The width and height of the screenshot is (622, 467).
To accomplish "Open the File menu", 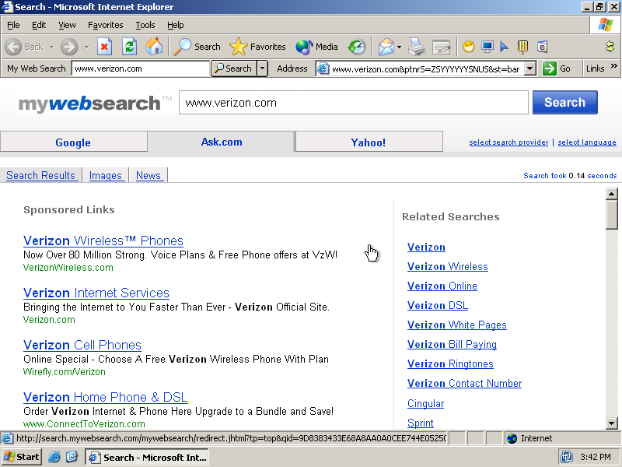I will (x=13, y=25).
